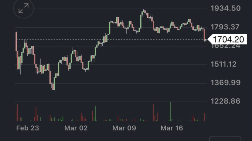Click the lowest candle at chart bottom
The image size is (252, 141).
[53, 87]
